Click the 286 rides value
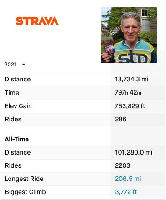Viewport: 166px width, 200px height. point(121,119)
